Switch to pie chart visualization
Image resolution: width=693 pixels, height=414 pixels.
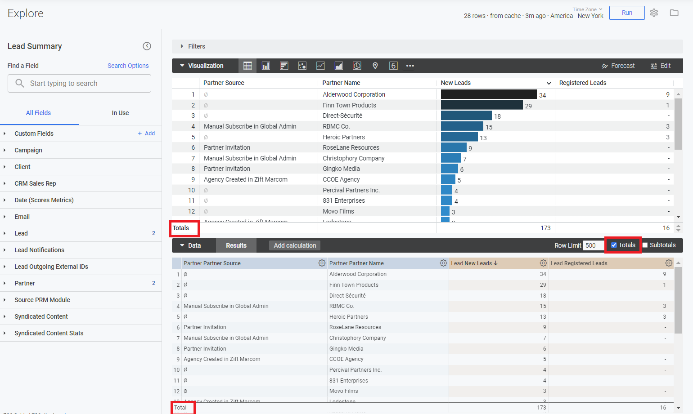[x=357, y=66]
